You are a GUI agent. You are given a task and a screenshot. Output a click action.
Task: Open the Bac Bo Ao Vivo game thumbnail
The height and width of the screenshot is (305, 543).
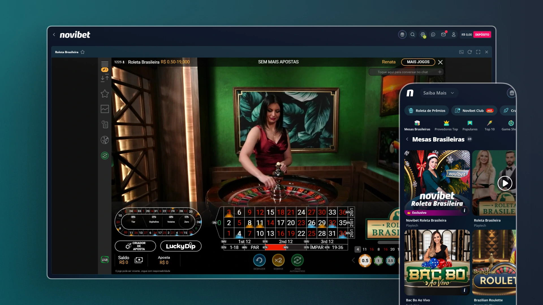[437, 263]
